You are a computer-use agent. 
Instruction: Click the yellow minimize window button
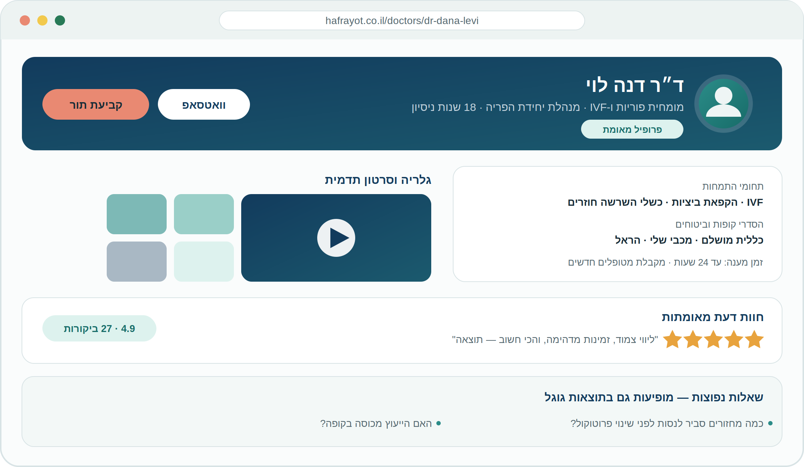pyautogui.click(x=42, y=20)
